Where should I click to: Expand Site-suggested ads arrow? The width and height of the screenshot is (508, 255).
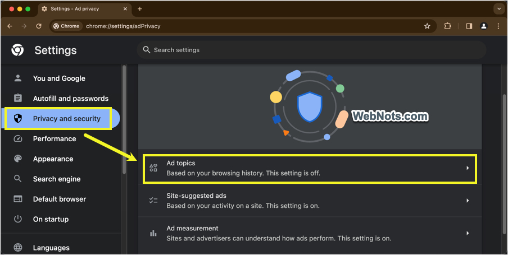pyautogui.click(x=467, y=201)
